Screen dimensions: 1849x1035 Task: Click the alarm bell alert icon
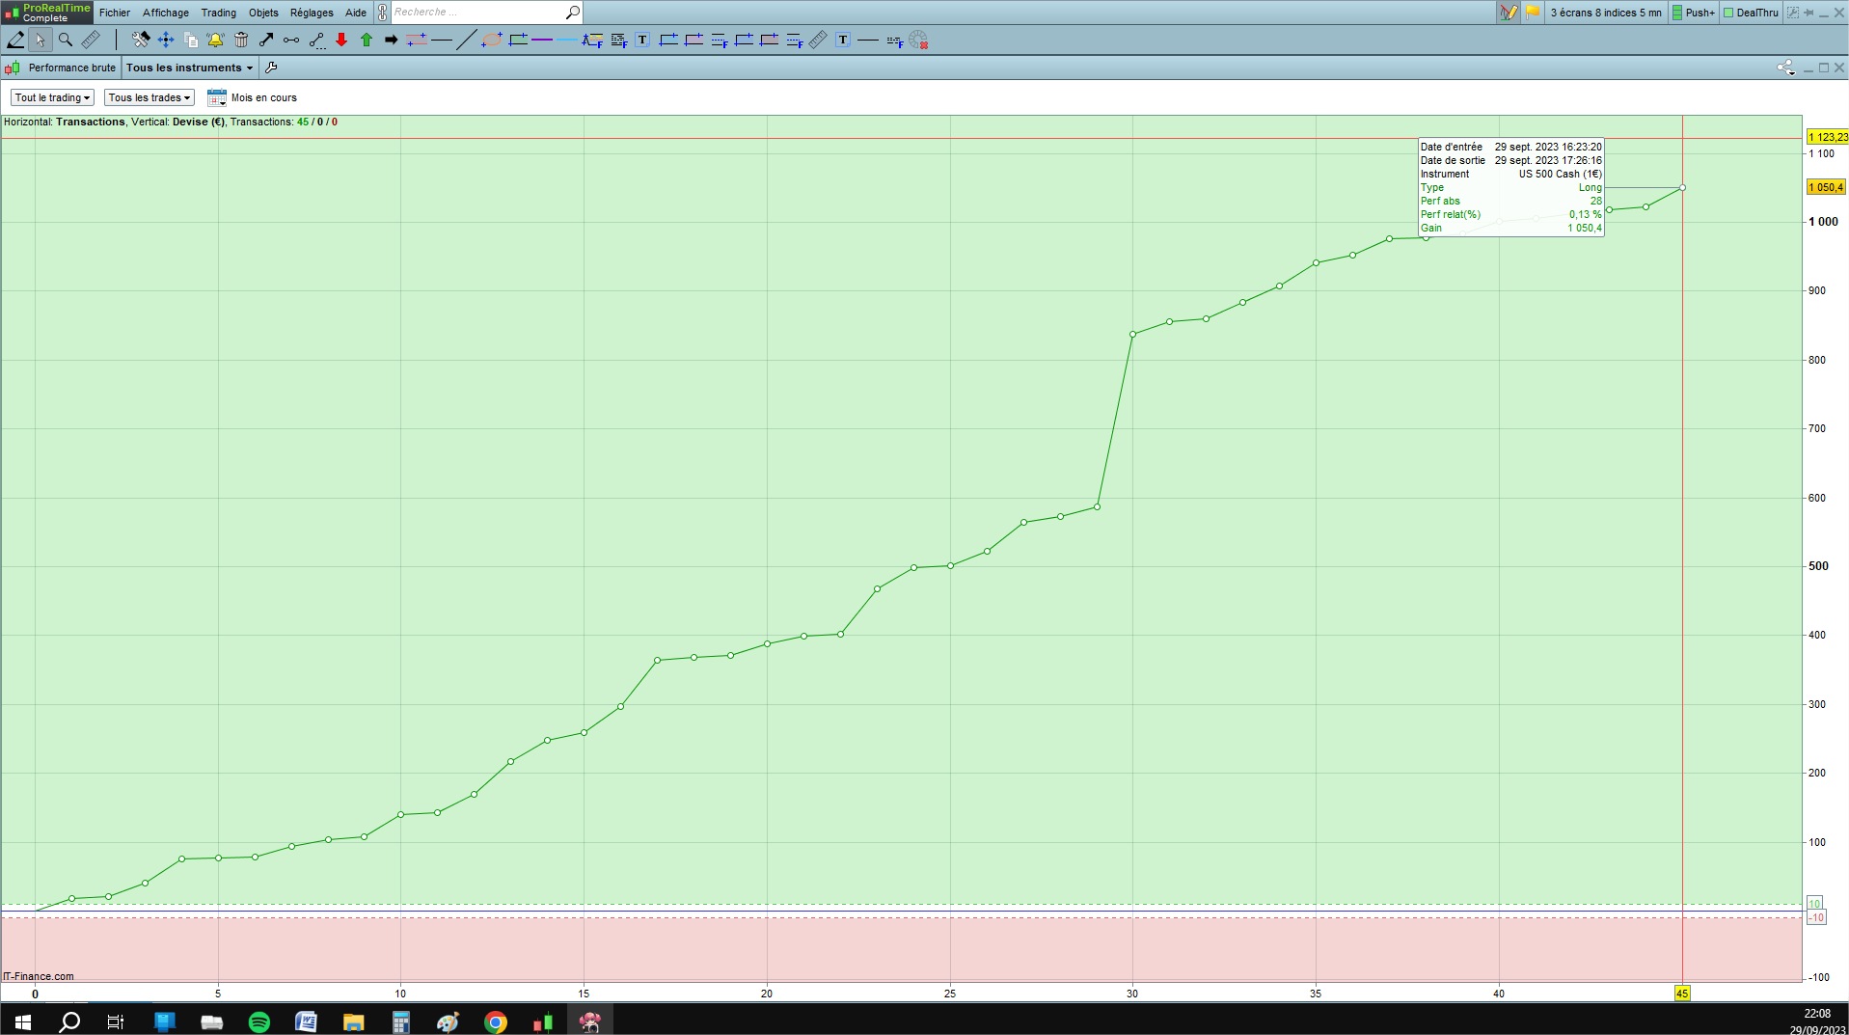215,40
